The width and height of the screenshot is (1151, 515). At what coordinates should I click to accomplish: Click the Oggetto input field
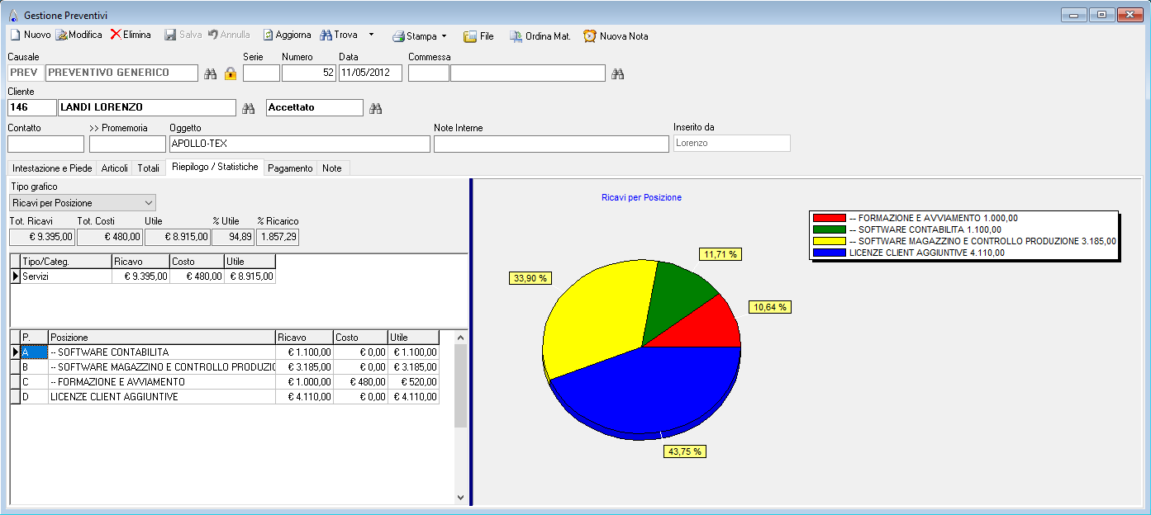click(x=299, y=144)
